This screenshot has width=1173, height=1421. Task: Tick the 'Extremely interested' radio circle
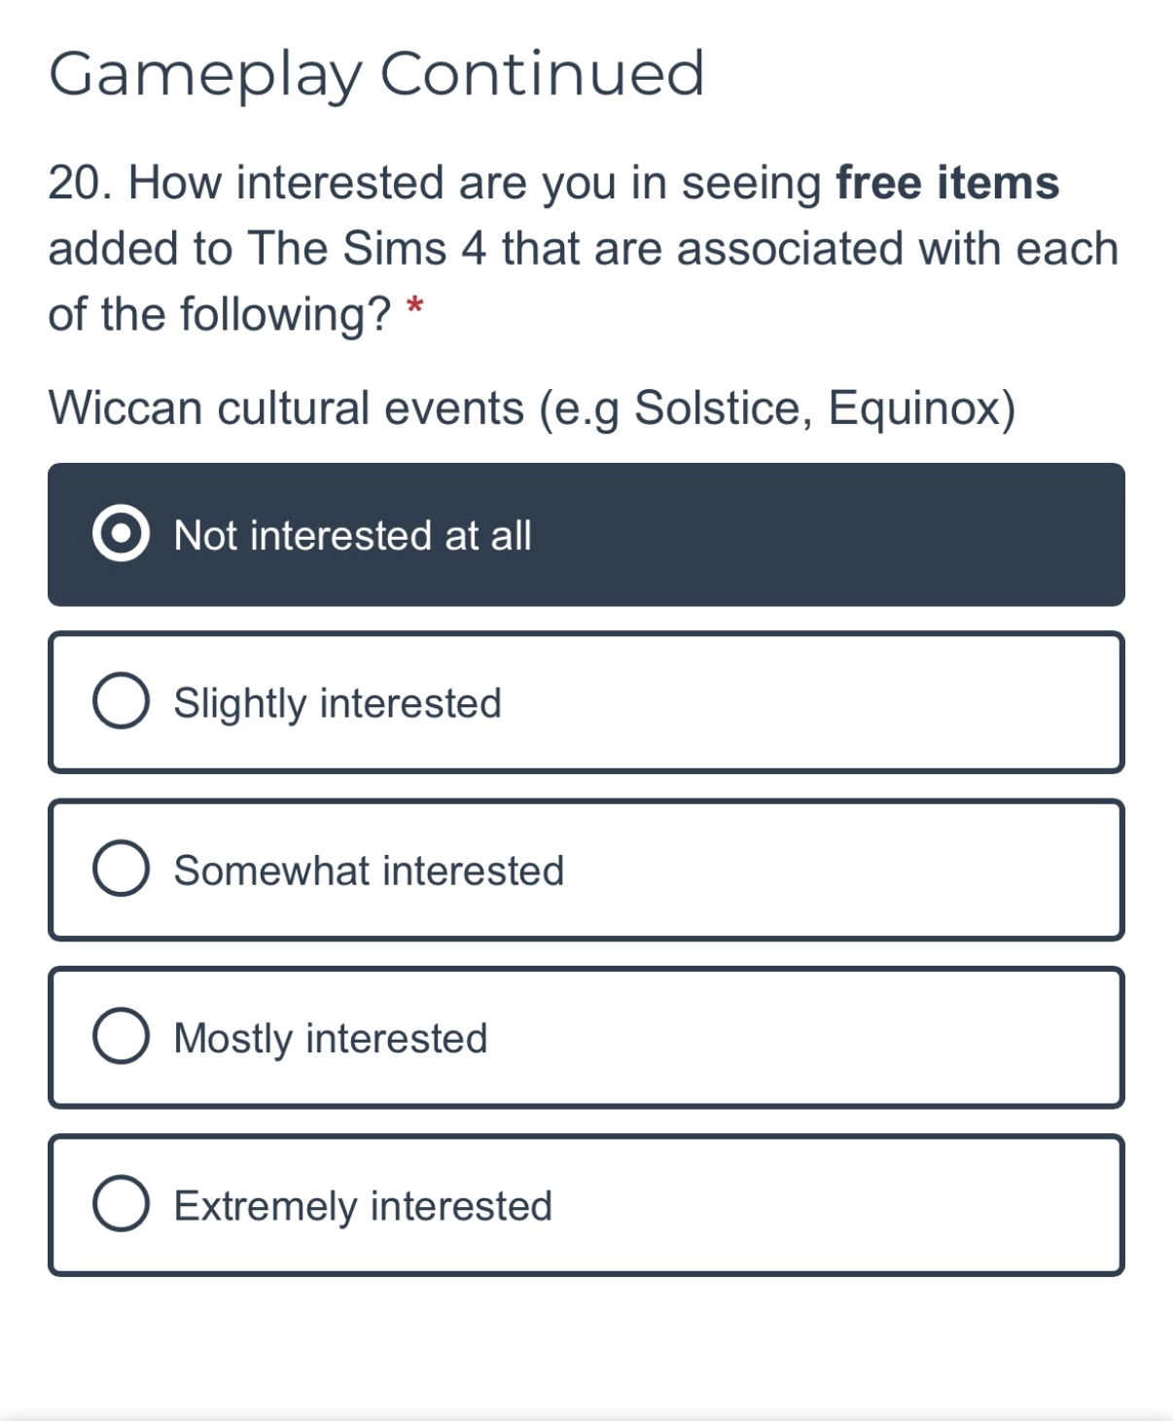122,1204
